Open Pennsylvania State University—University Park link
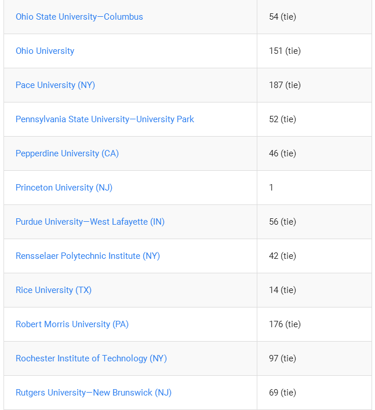This screenshot has width=375, height=410. tap(105, 119)
